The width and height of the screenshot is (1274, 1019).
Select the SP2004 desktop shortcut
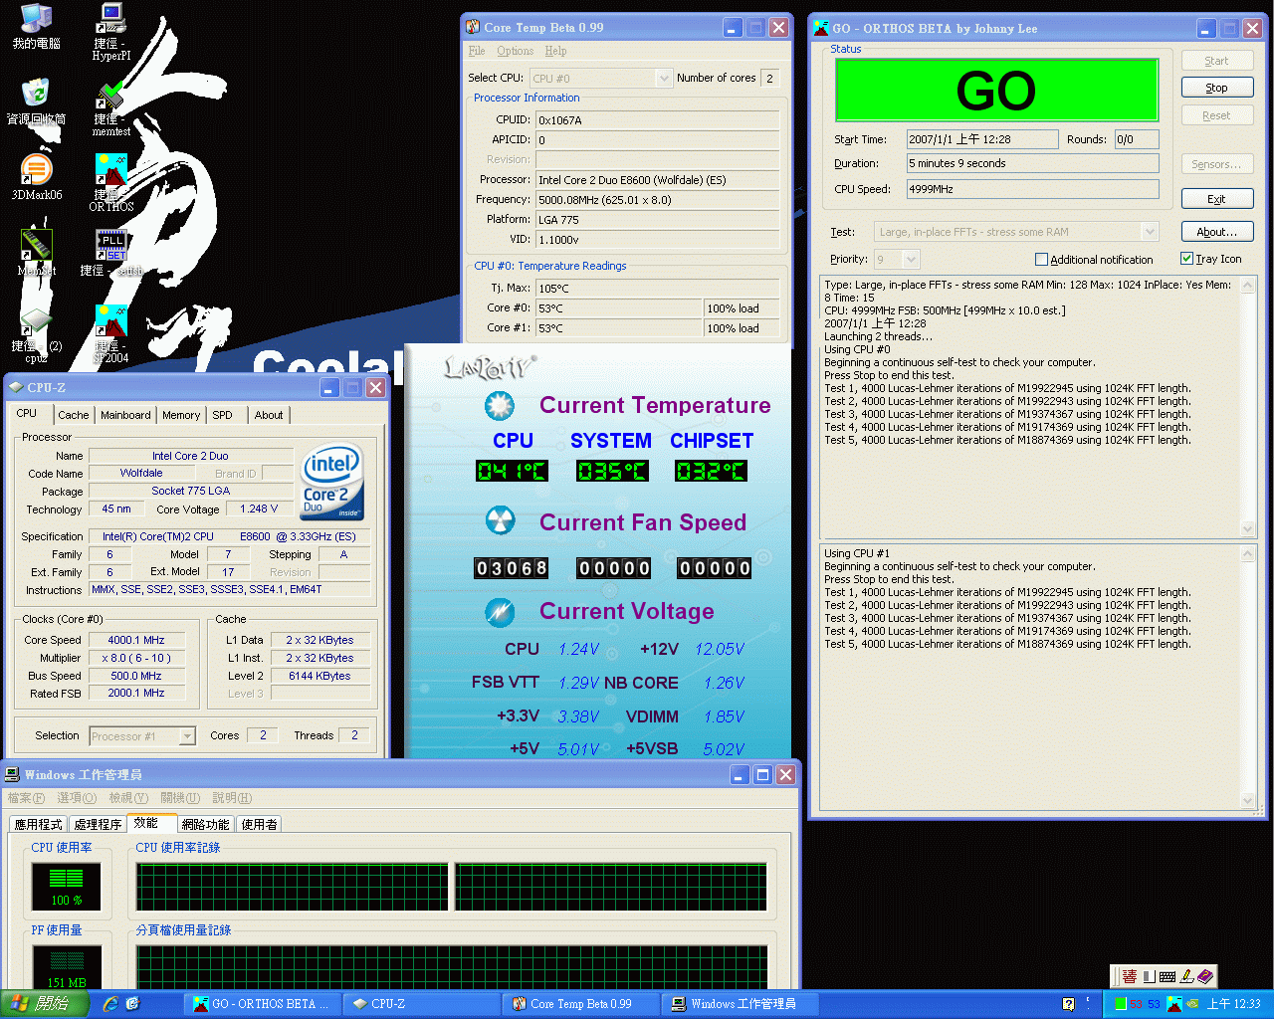pos(111,334)
